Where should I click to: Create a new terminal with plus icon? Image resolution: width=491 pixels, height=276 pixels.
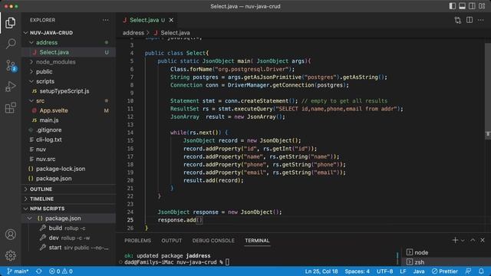pos(455,240)
